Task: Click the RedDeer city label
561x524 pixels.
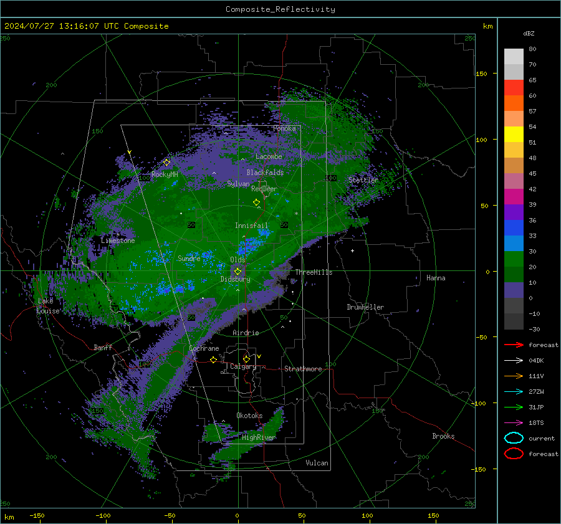Action: [x=264, y=189]
